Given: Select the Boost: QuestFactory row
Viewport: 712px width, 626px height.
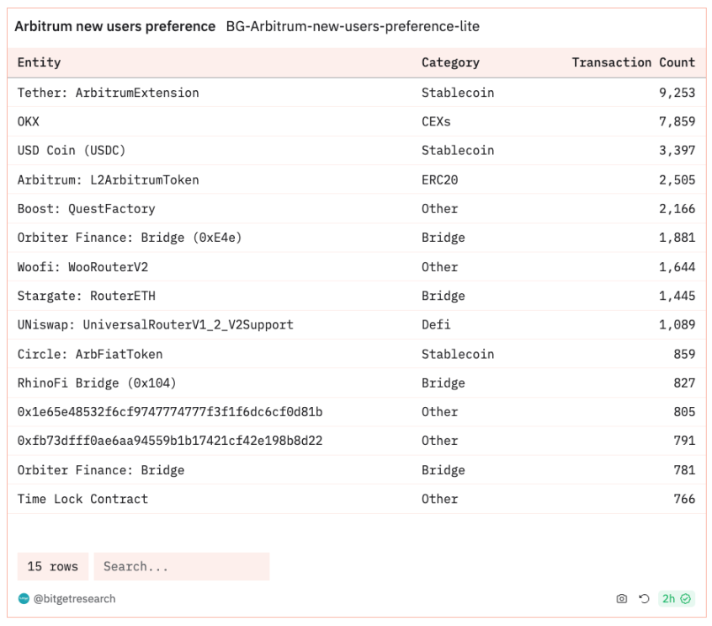Looking at the screenshot, I should [x=86, y=209].
